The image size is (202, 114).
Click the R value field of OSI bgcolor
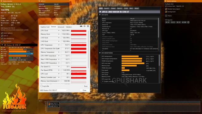[x=167, y=22]
